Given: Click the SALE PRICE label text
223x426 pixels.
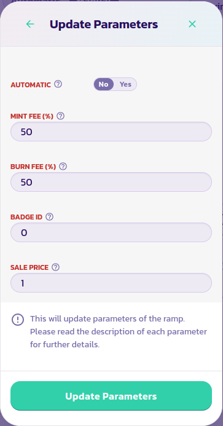Looking at the screenshot, I should (29, 267).
